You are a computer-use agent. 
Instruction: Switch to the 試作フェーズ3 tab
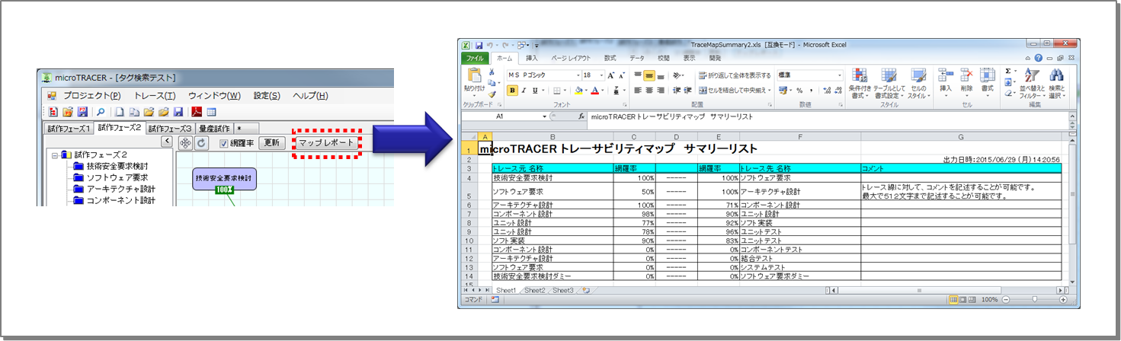[170, 128]
